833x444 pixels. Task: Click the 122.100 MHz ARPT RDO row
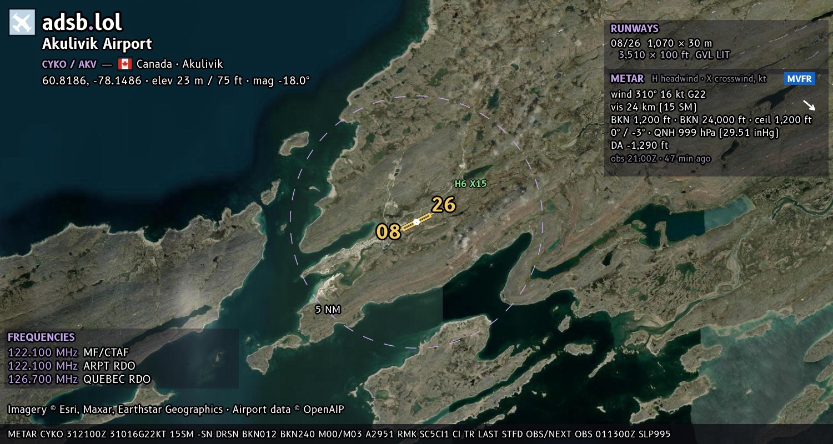tap(72, 366)
